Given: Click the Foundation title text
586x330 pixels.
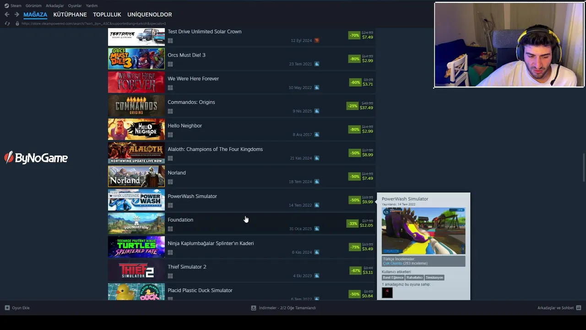Looking at the screenshot, I should (180, 220).
